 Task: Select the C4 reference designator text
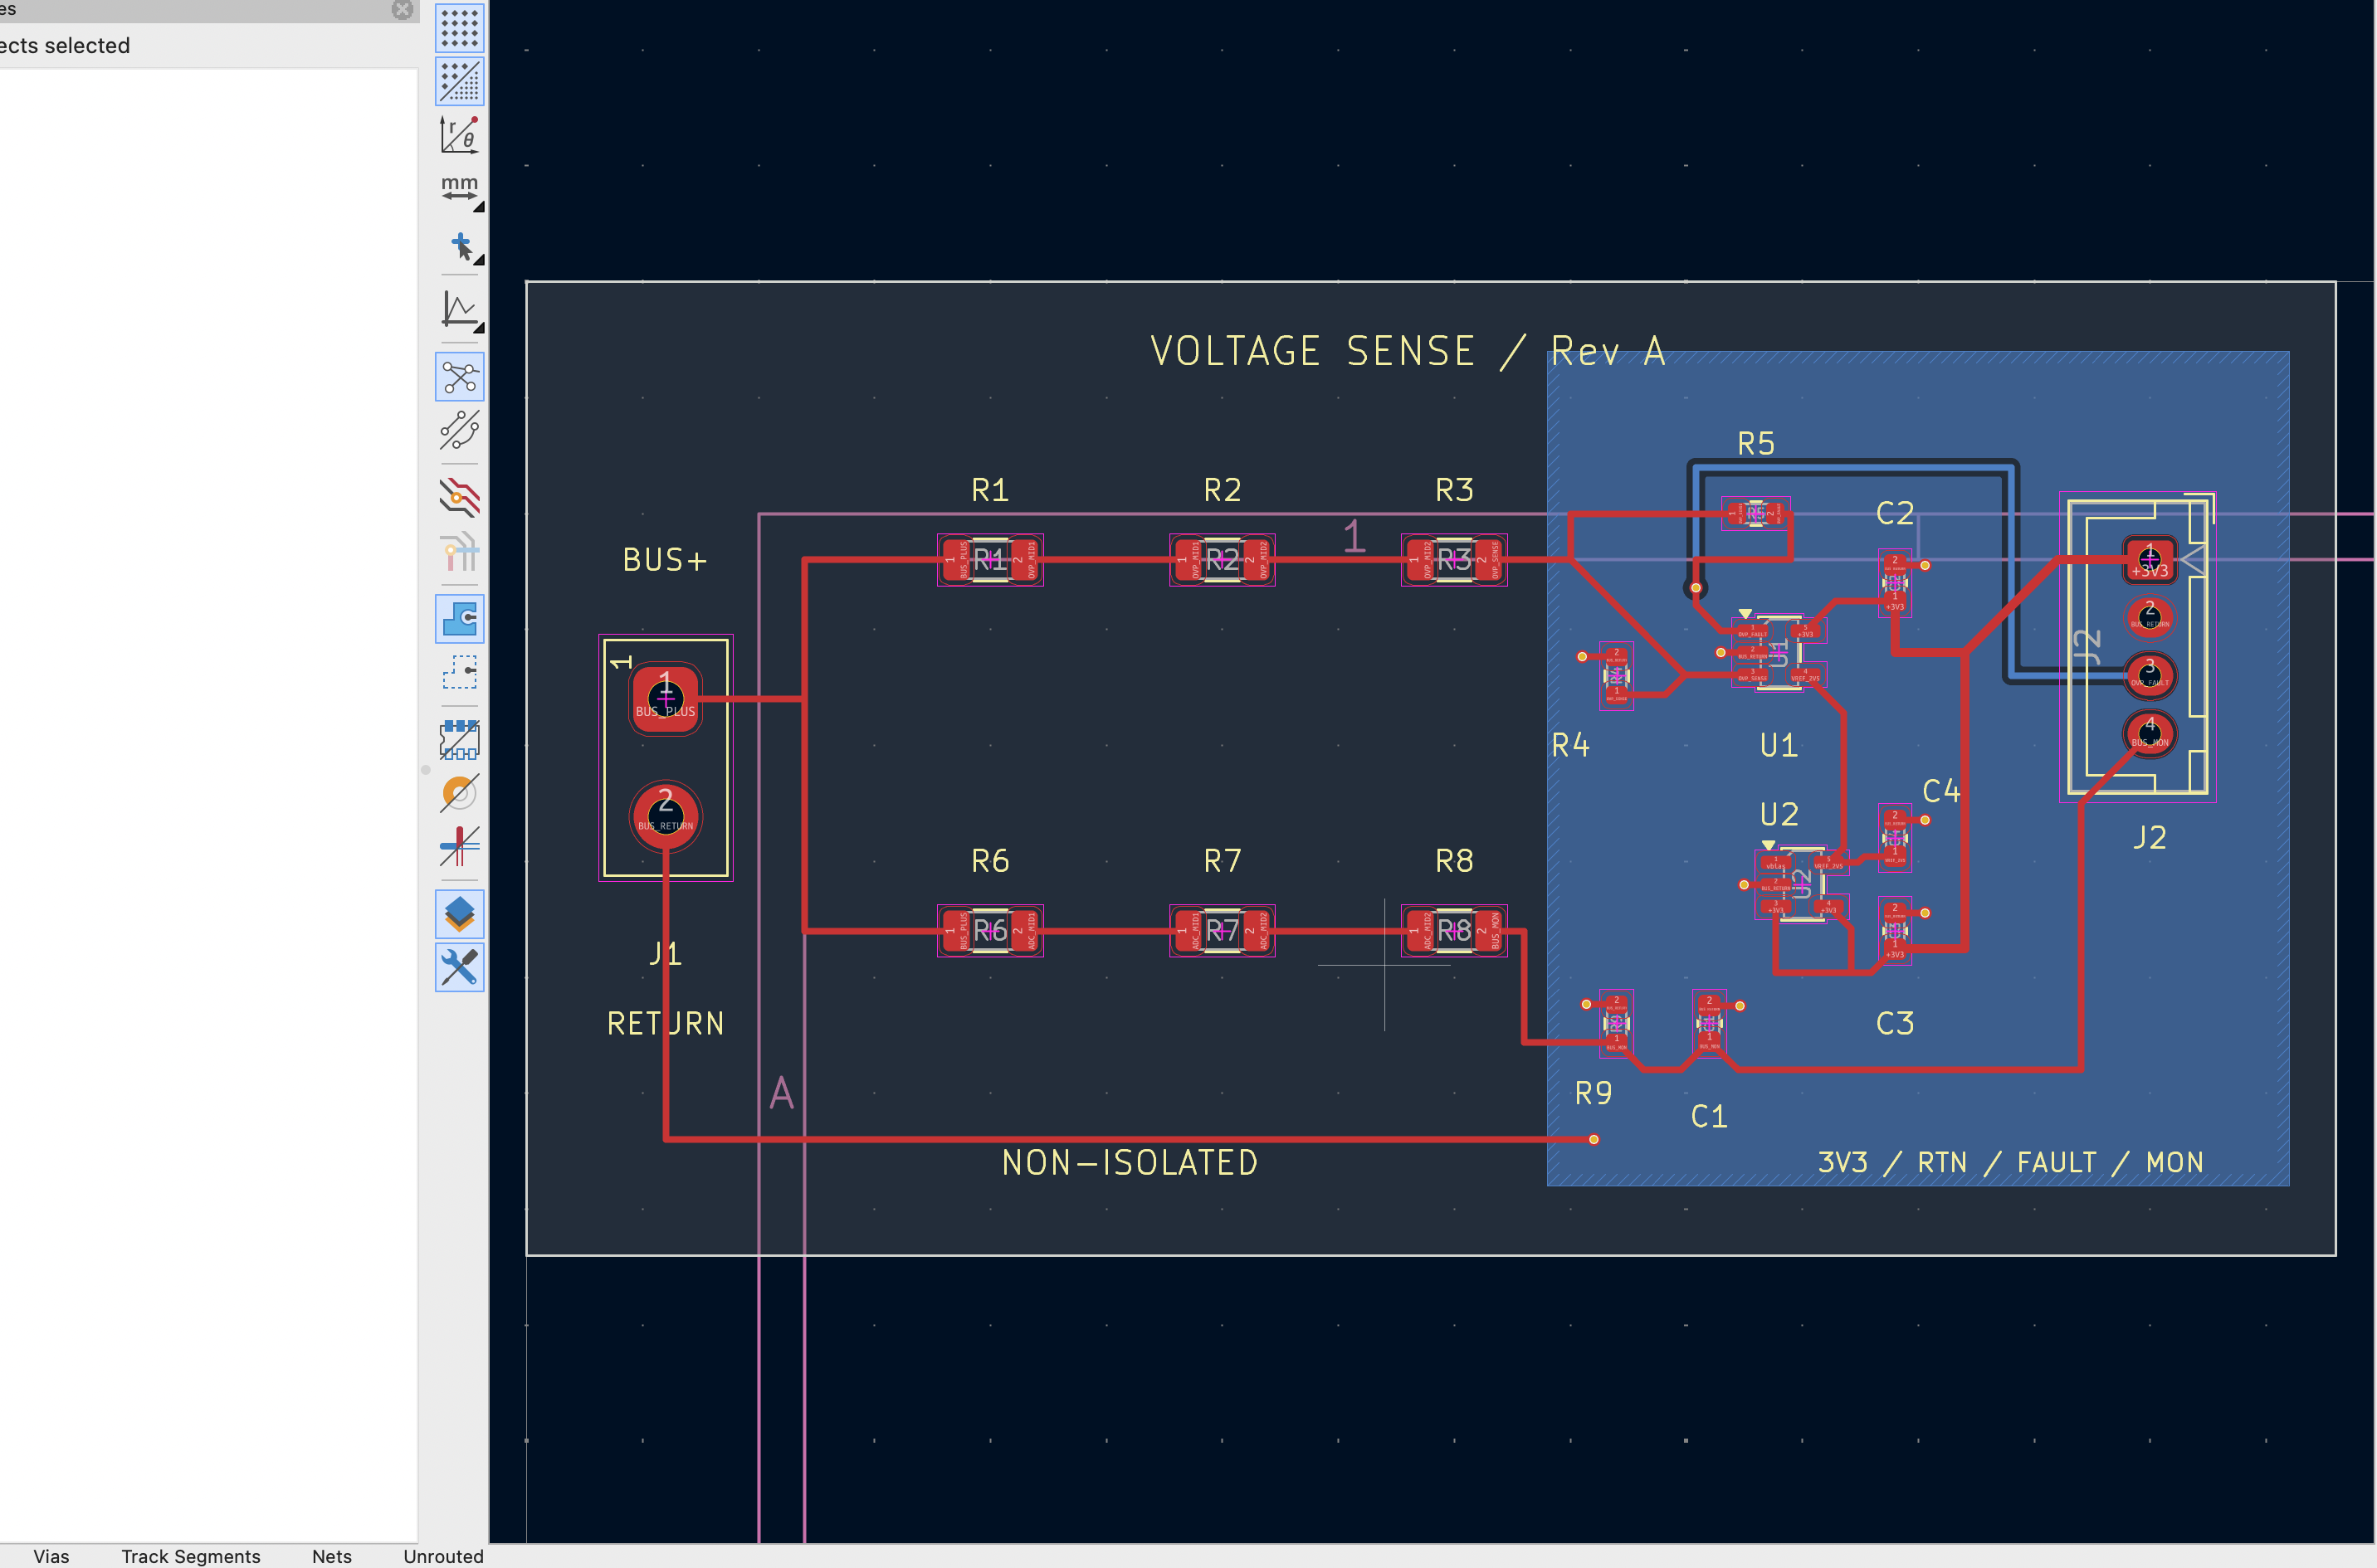point(1940,791)
